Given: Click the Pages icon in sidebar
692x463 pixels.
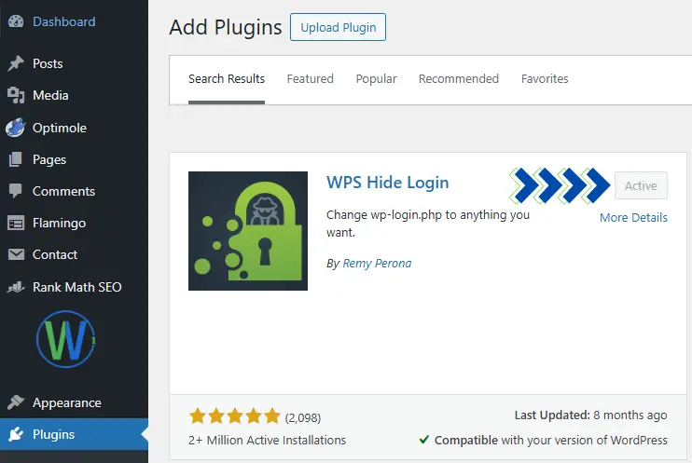Looking at the screenshot, I should pyautogui.click(x=16, y=159).
